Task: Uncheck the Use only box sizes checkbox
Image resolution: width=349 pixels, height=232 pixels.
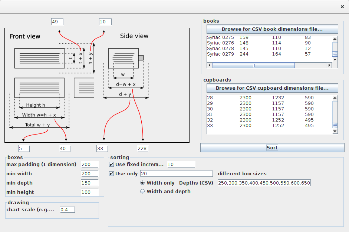Action: coord(112,174)
